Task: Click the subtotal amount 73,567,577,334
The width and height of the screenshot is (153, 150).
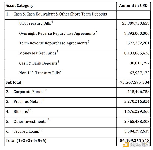Action: 135,82
